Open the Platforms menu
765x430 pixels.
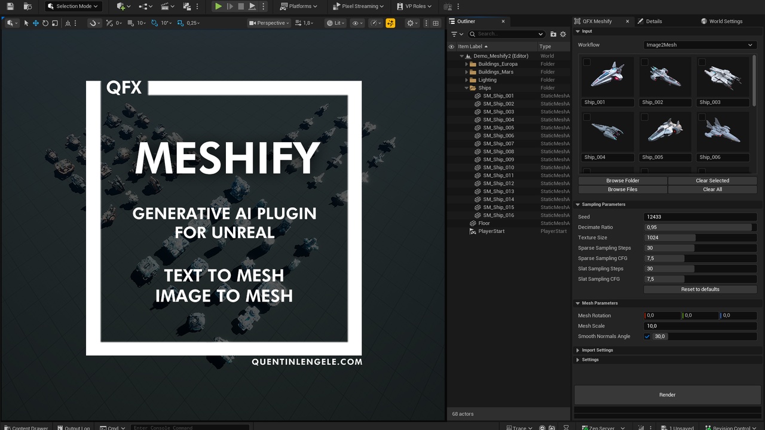[298, 6]
